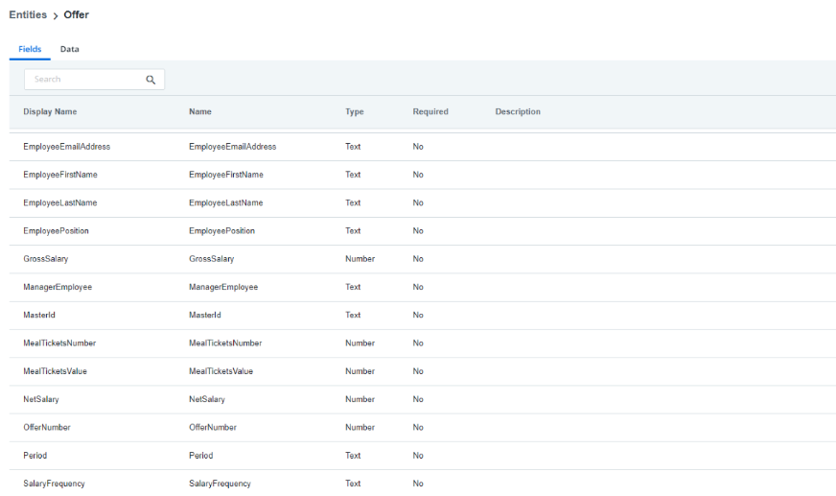Image resolution: width=836 pixels, height=496 pixels.
Task: Click the Description column header
Action: click(518, 111)
